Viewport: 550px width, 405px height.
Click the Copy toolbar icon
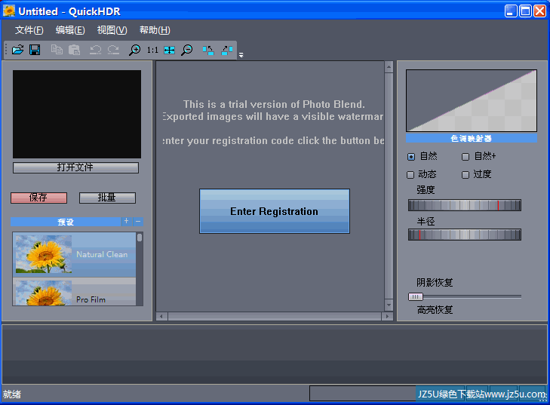click(57, 50)
